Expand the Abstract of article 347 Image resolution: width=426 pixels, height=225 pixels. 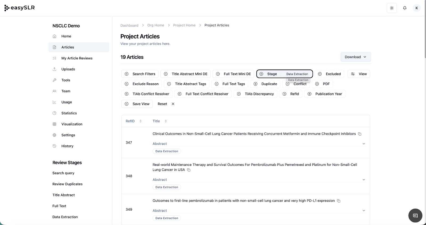[x=364, y=144]
